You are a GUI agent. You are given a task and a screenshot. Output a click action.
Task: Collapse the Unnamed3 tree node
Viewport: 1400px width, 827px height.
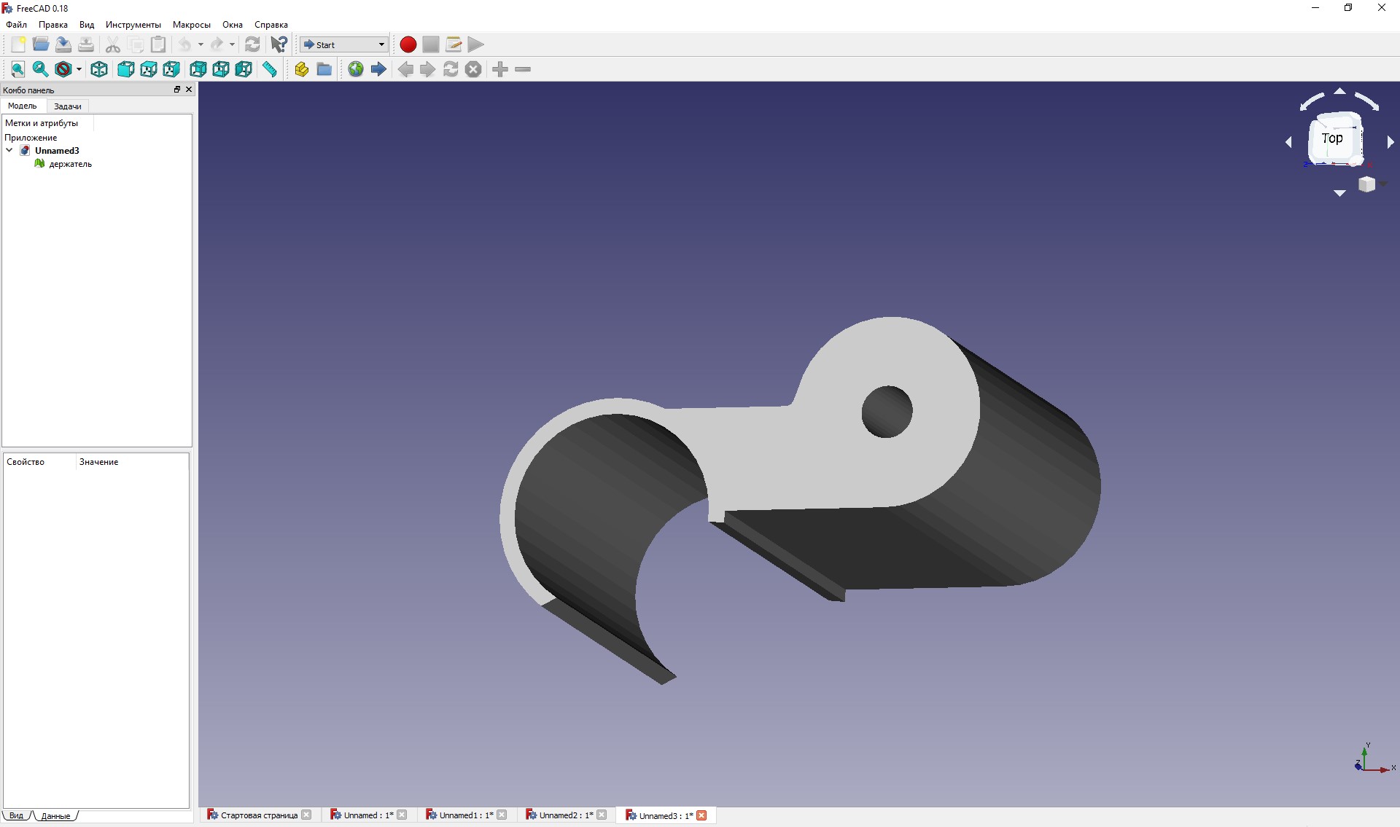coord(9,150)
